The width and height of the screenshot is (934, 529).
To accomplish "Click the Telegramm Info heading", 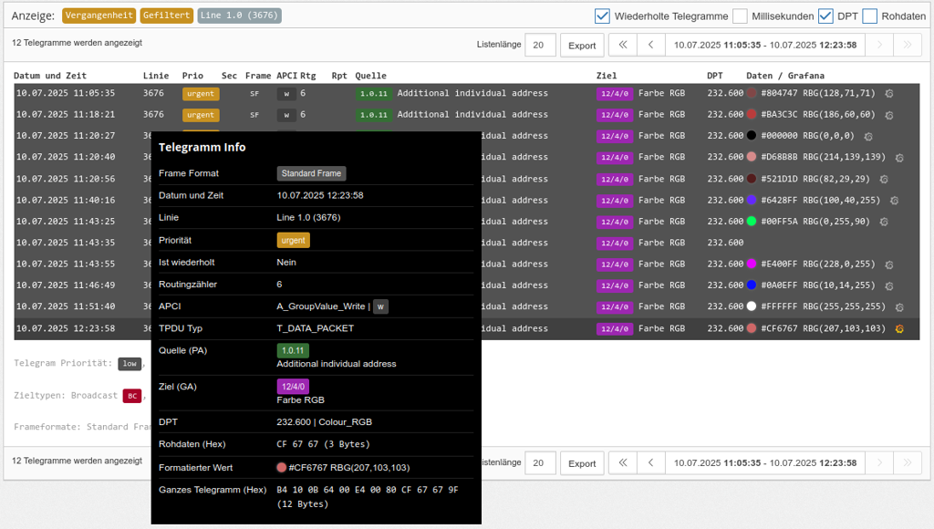I will coord(202,147).
